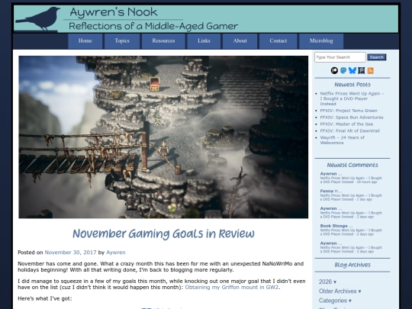Viewport: 412px width, 309px height.
Task: Open the Octopath game screenshot image
Action: pyautogui.click(x=163, y=137)
